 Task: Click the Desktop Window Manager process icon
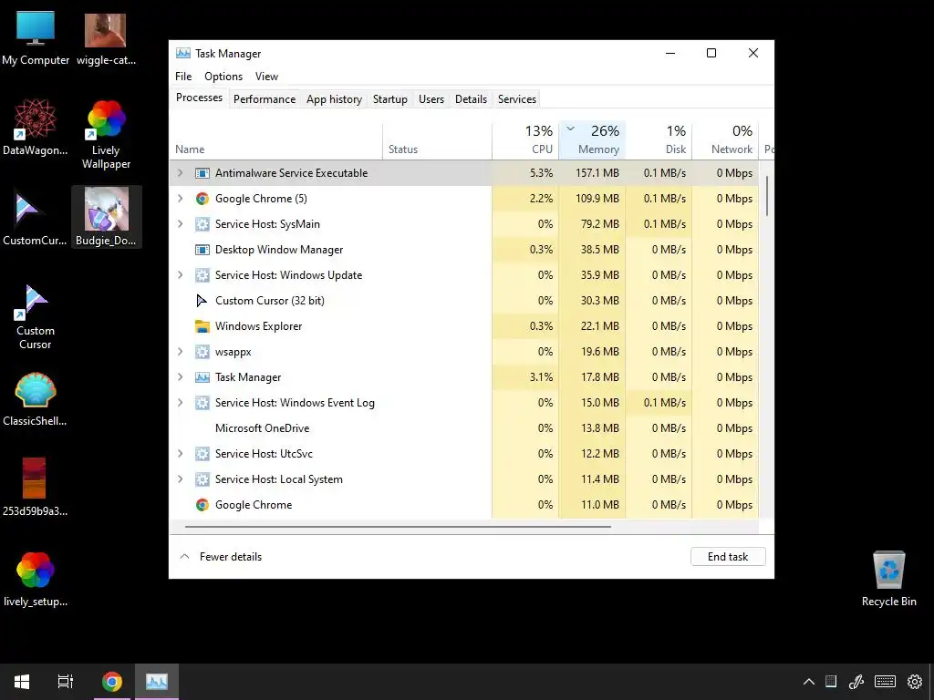202,250
